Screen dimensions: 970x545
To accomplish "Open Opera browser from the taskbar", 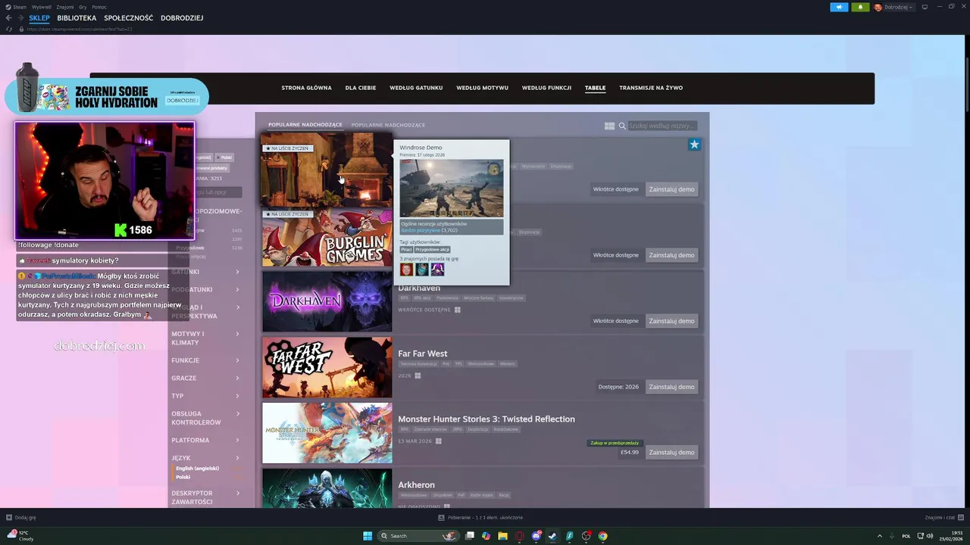I will point(519,536).
